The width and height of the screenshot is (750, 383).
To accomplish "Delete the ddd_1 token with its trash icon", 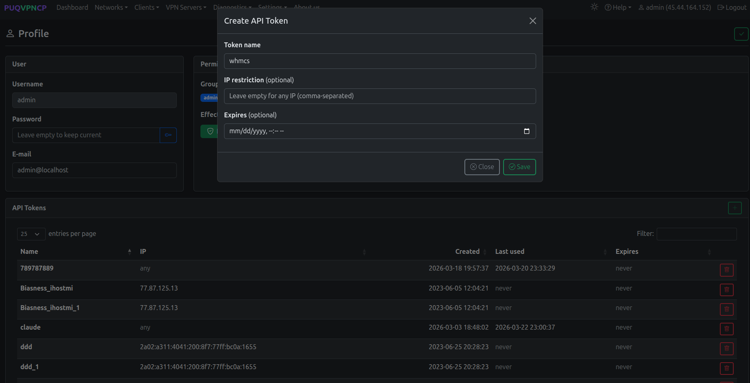I will tap(726, 368).
